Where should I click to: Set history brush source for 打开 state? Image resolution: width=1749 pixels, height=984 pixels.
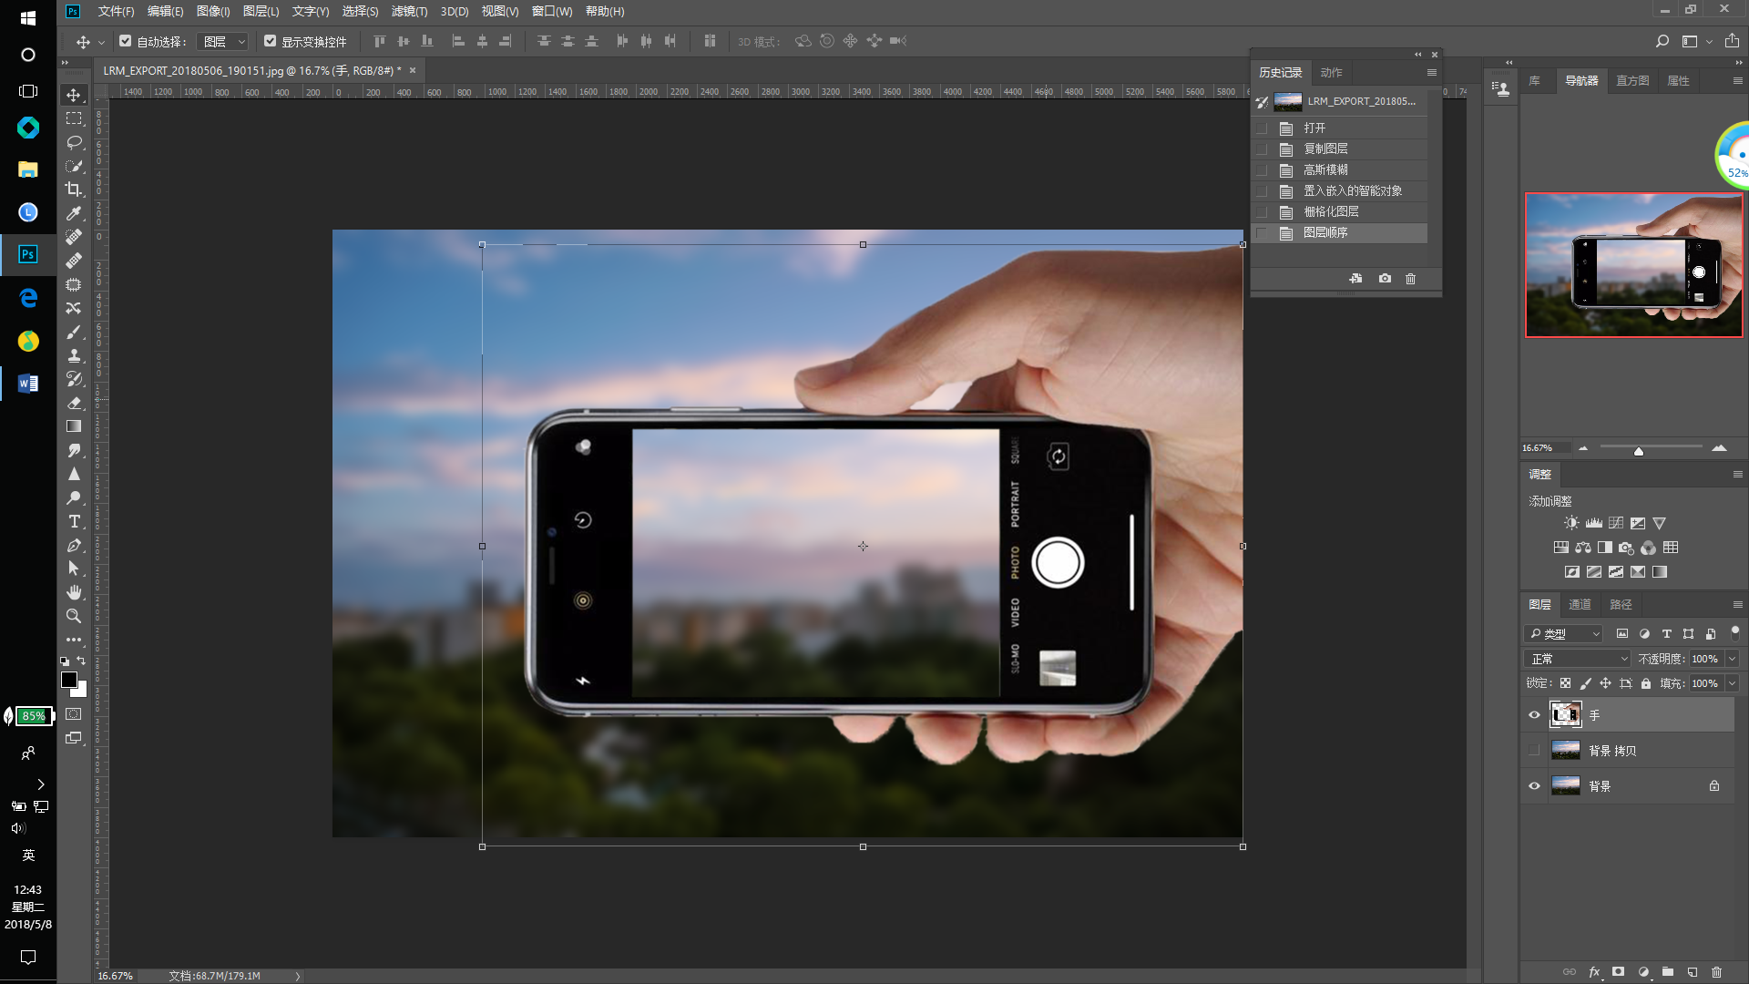pyautogui.click(x=1262, y=128)
